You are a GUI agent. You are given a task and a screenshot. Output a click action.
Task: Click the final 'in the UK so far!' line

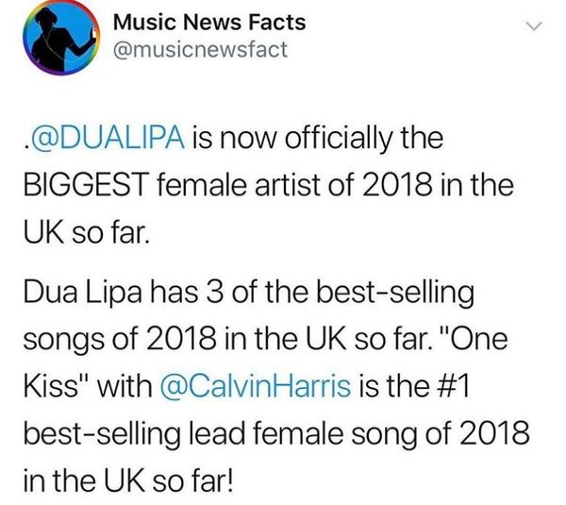pyautogui.click(x=128, y=480)
